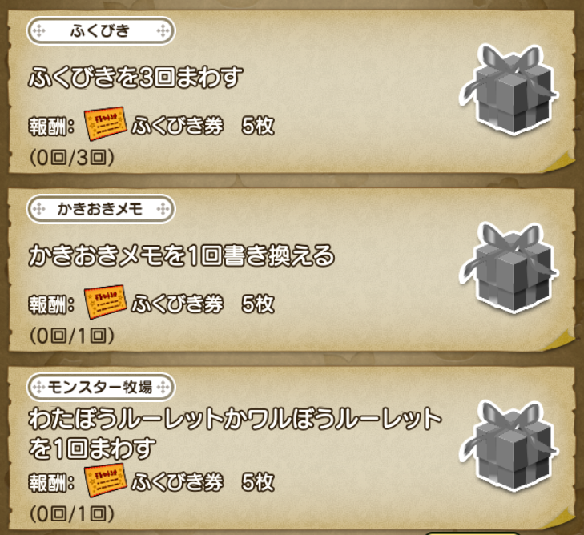Click the ふくびき券 ticket icon in first mission
The width and height of the screenshot is (584, 535).
click(106, 124)
